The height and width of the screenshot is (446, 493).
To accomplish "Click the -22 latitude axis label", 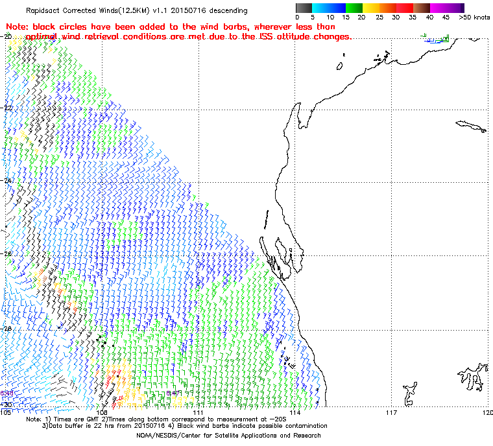I will point(6,108).
